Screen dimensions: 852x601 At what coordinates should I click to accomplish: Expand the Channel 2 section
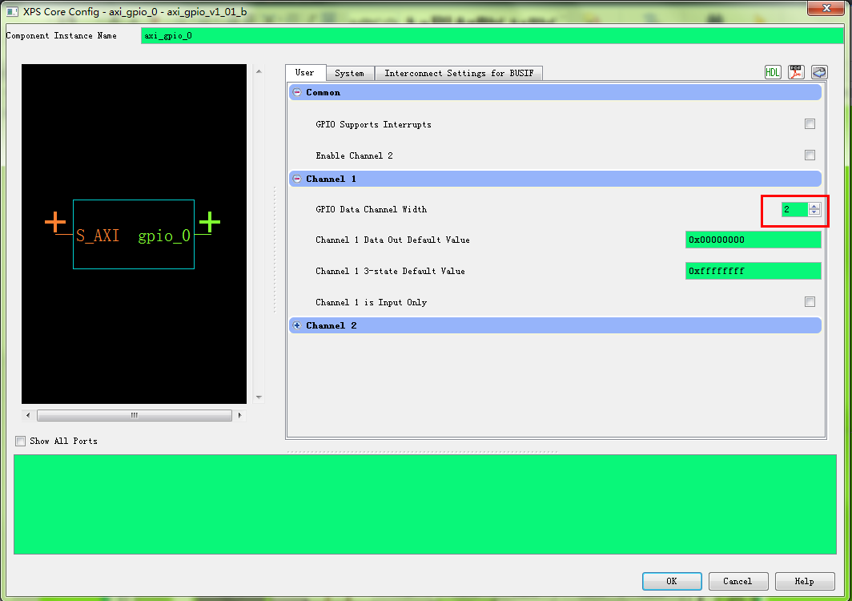pos(297,325)
